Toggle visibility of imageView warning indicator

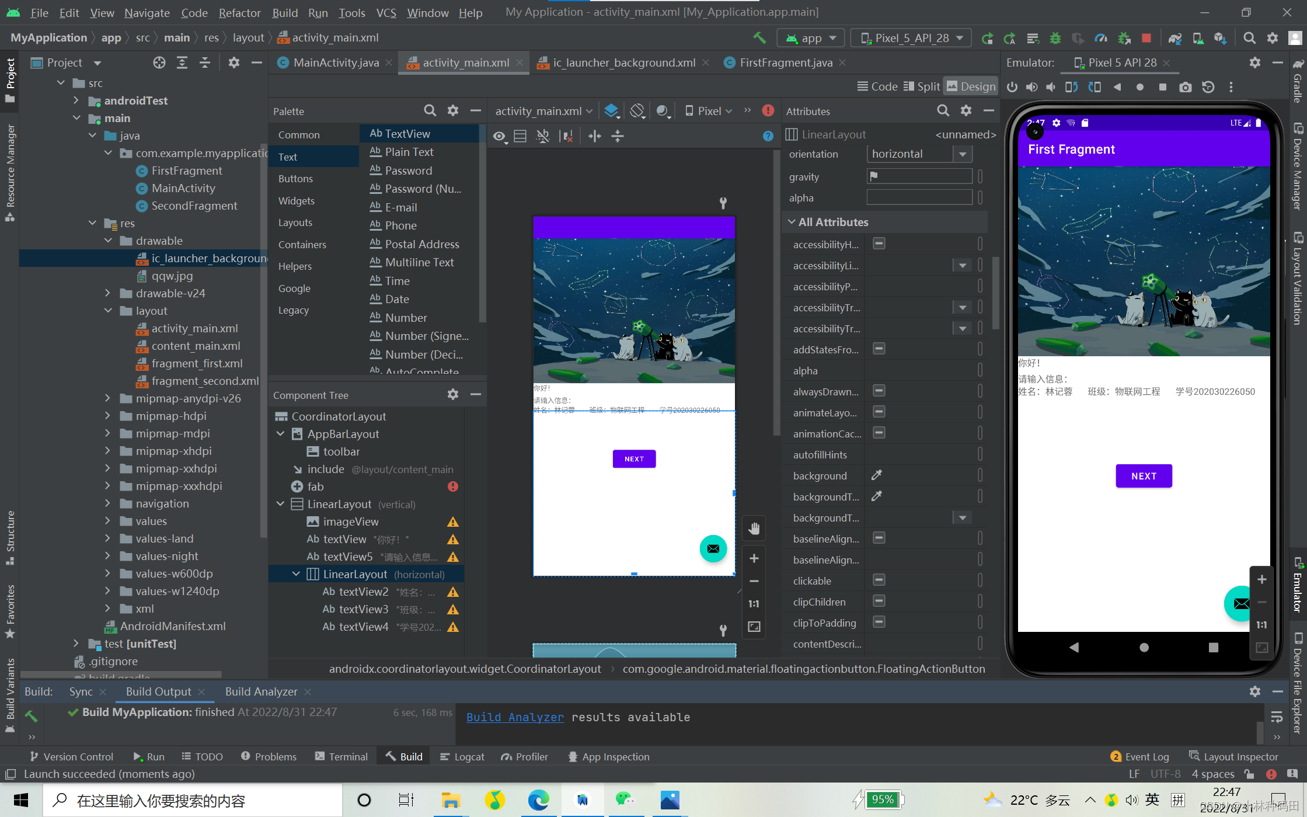[x=454, y=522]
